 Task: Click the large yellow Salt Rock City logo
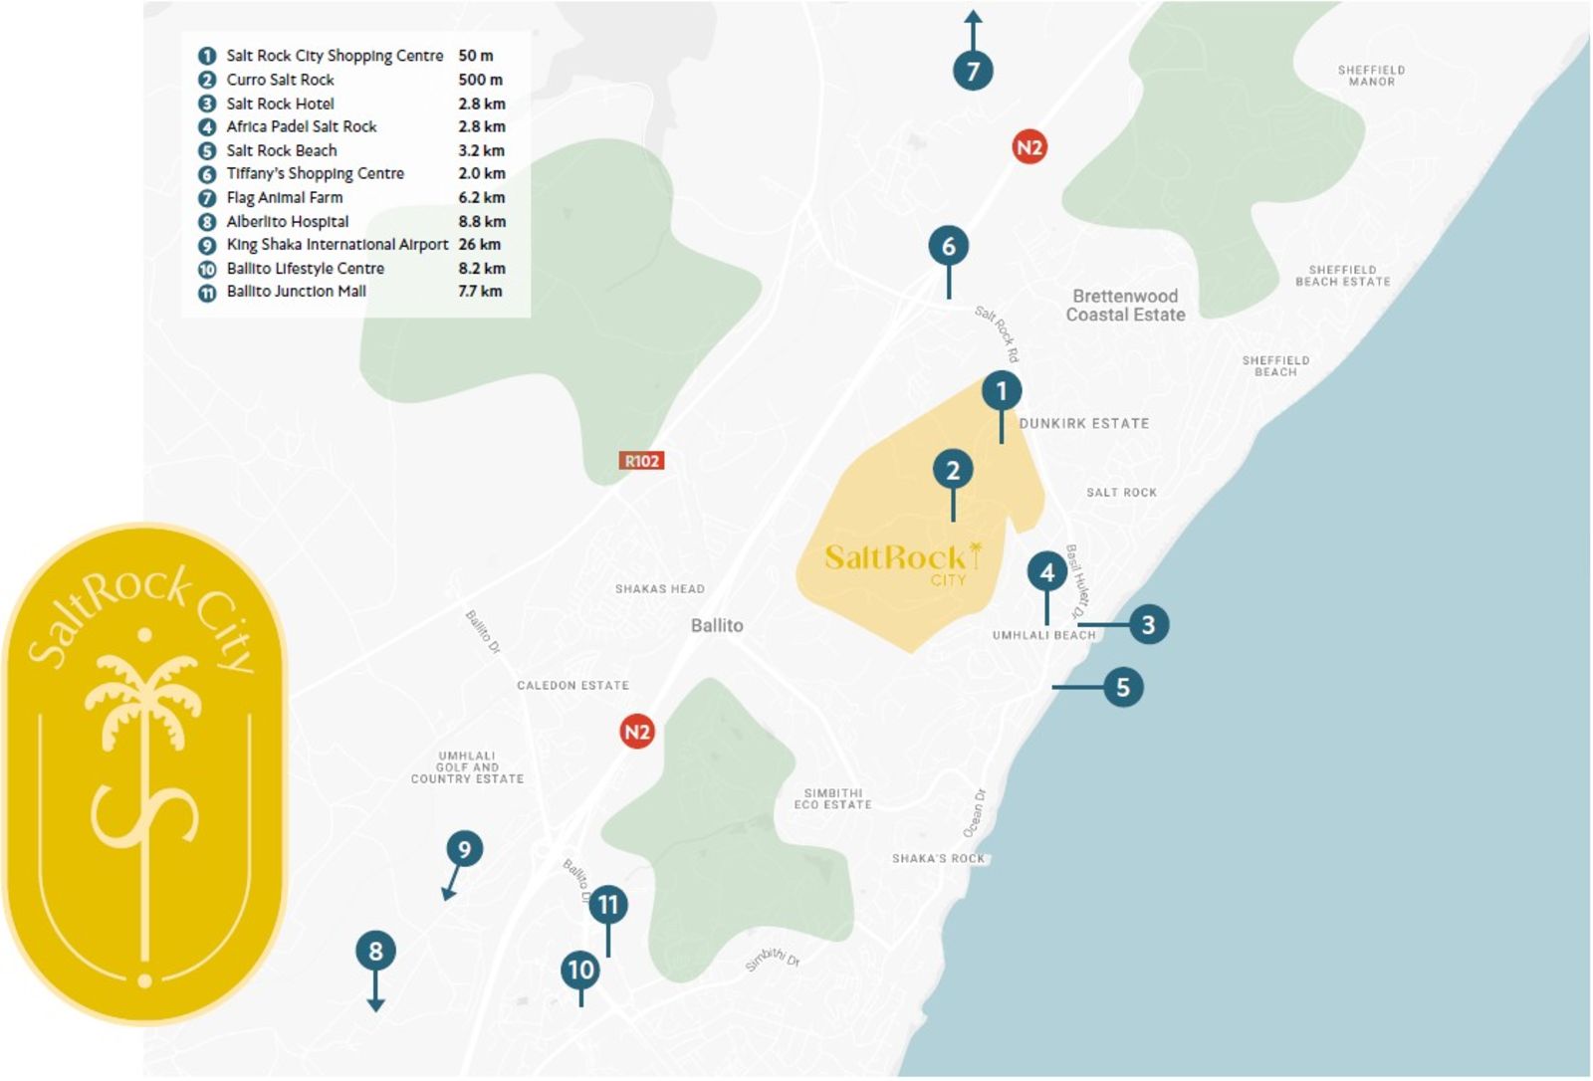[145, 773]
